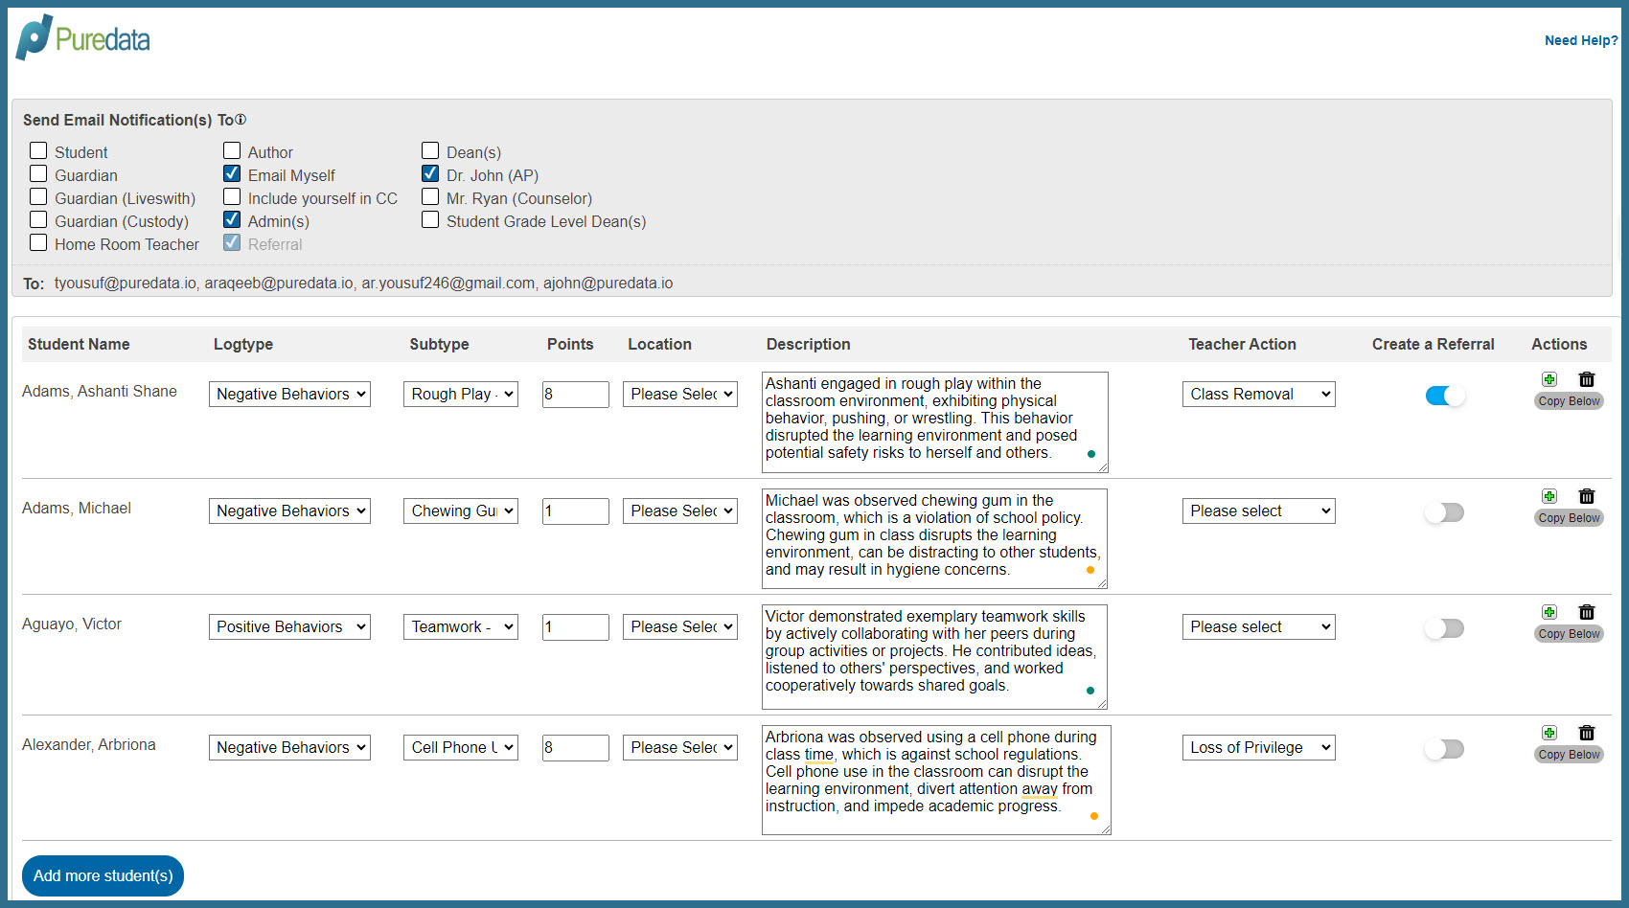Viewport: 1629px width, 908px height.
Task: Click Points field for Adams, Ashanti Shane
Action: (576, 394)
